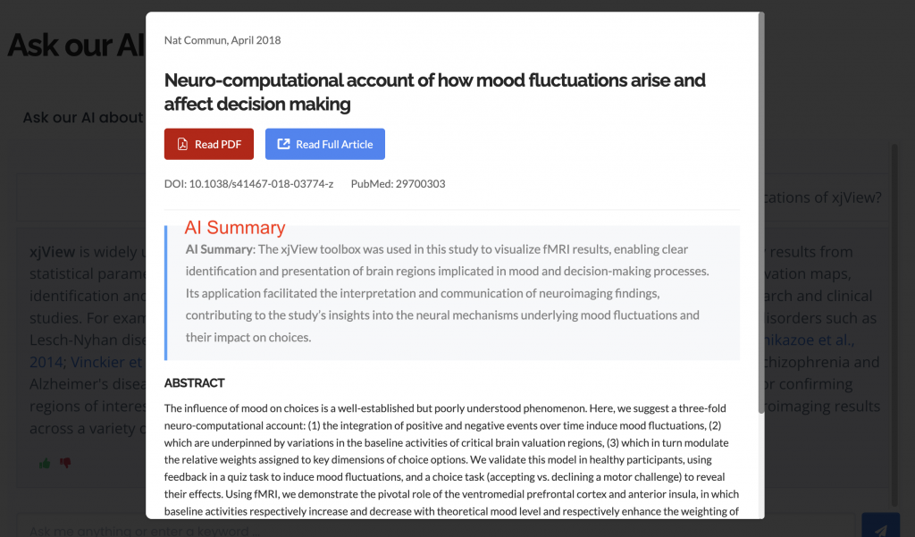
Task: Click the ABSTRACT section heading
Action: click(194, 383)
